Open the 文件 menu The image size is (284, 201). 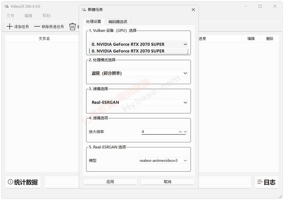click(x=10, y=16)
